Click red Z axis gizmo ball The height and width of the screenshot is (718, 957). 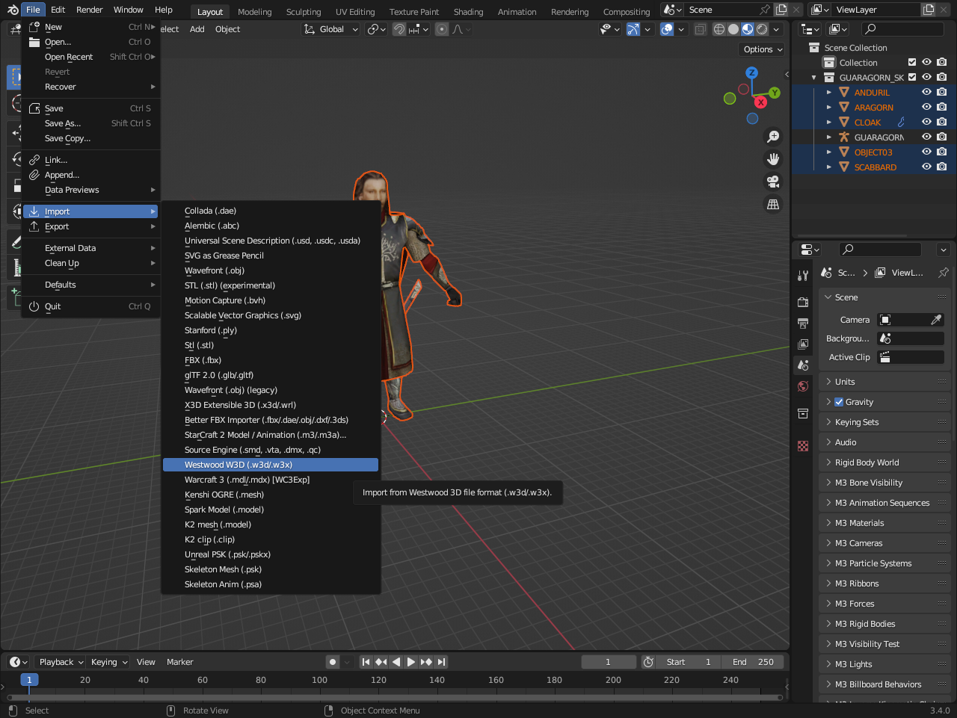[760, 102]
